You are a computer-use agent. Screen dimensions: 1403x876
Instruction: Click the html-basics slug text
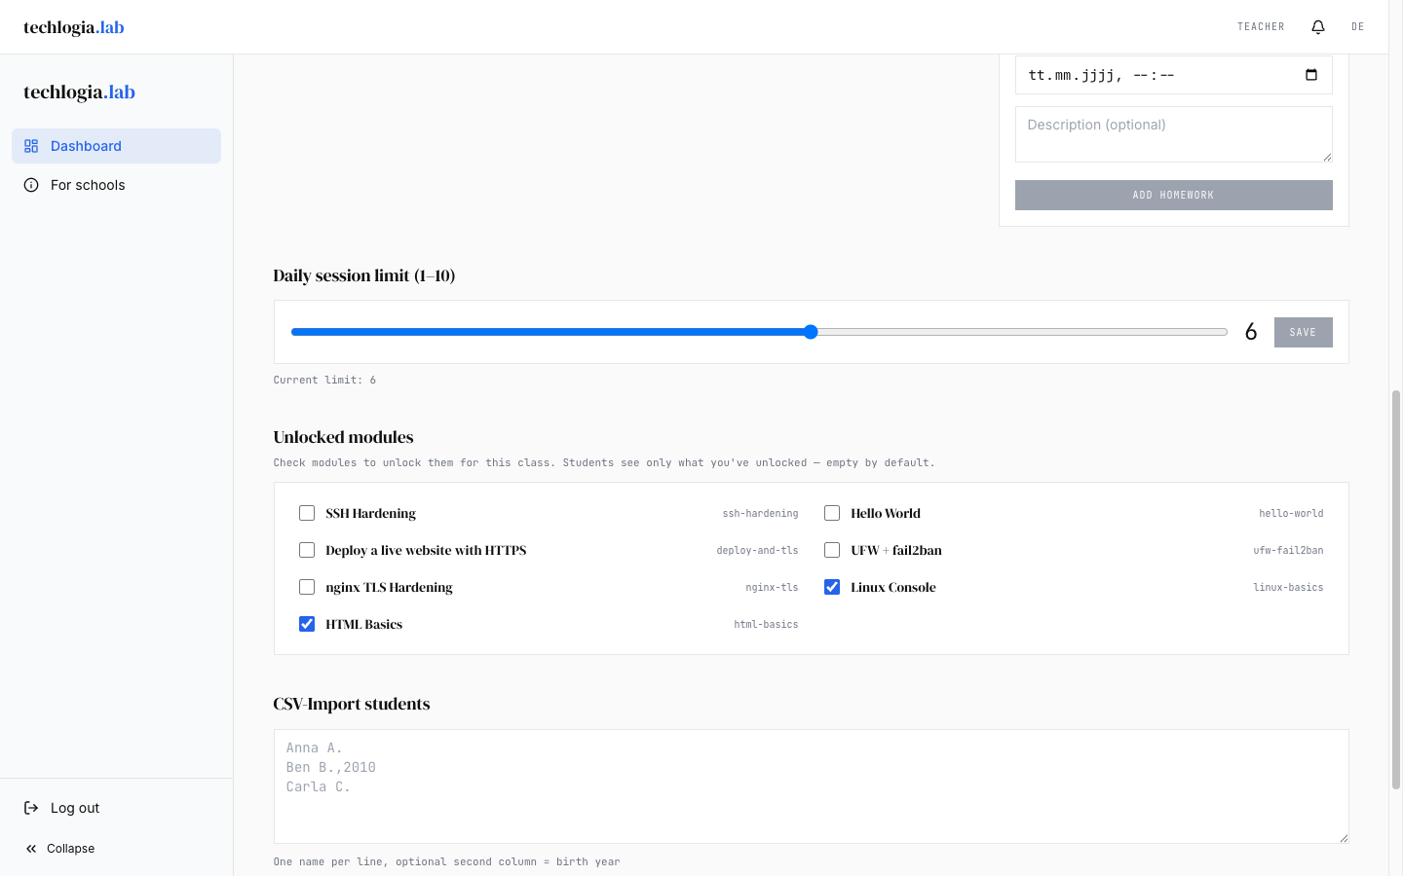(x=766, y=624)
